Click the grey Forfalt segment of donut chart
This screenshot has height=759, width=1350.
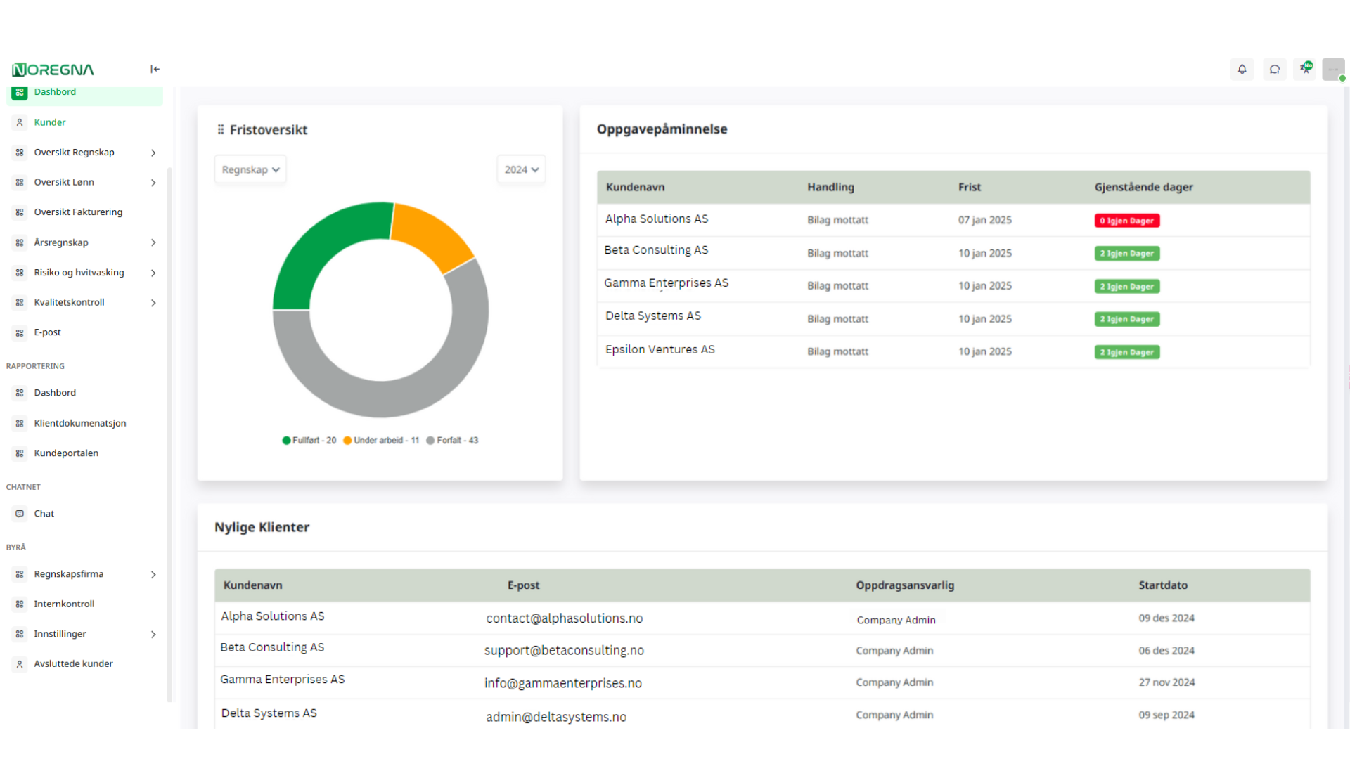(x=380, y=399)
